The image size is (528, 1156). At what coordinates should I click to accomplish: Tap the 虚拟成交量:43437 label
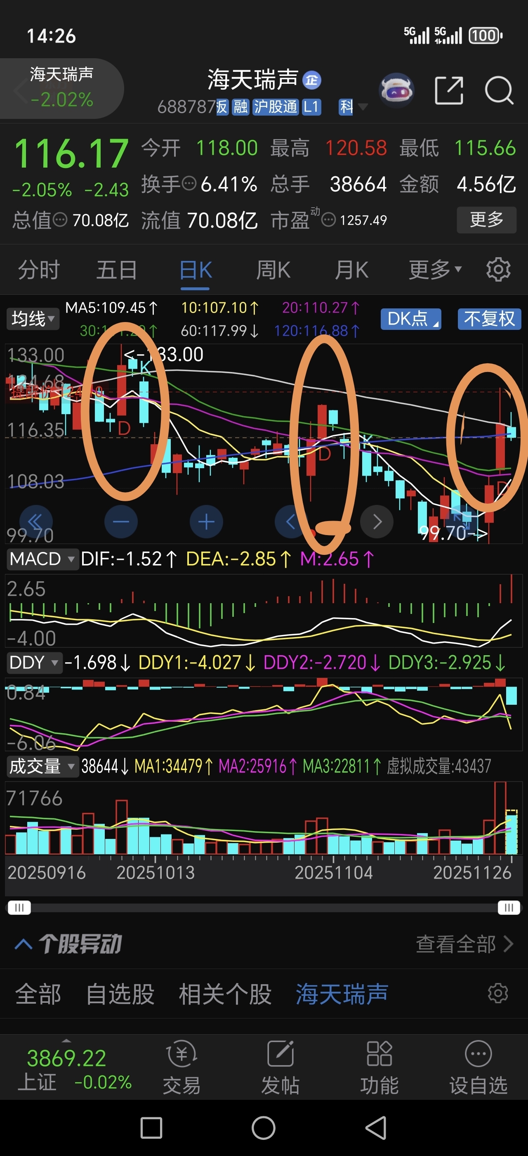[439, 766]
